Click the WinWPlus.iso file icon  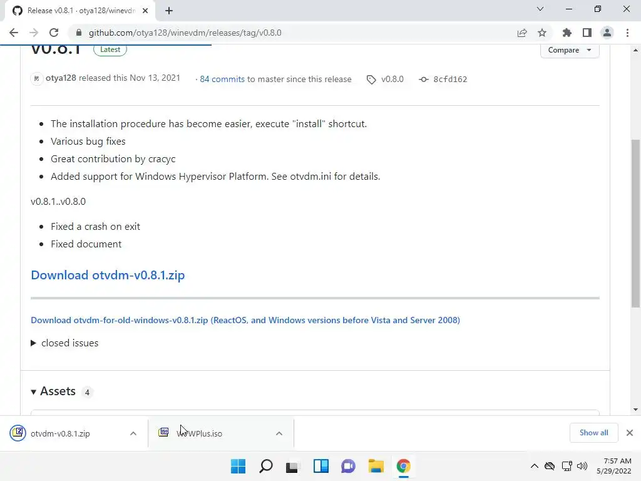tap(163, 432)
